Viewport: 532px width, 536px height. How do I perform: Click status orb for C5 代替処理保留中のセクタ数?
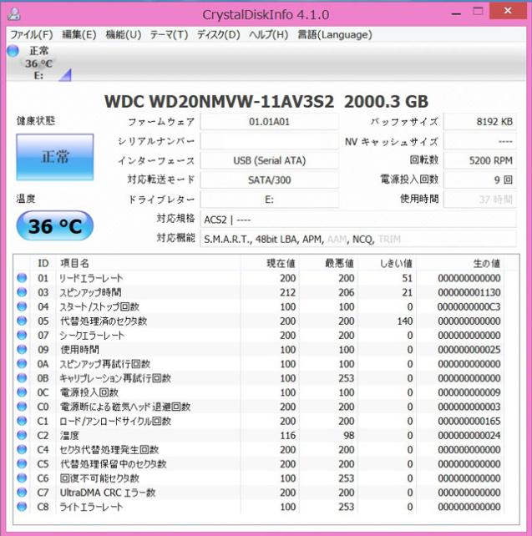22,464
